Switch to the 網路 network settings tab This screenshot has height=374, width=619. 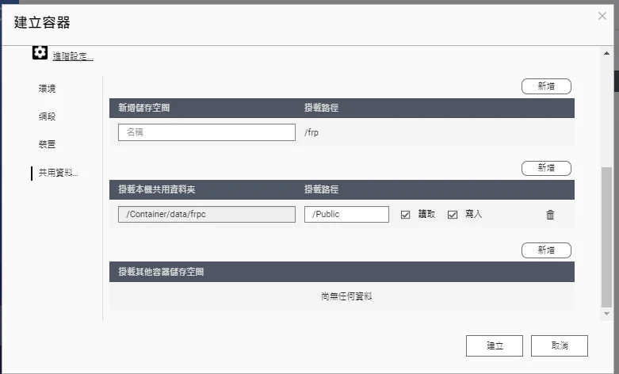tap(47, 116)
